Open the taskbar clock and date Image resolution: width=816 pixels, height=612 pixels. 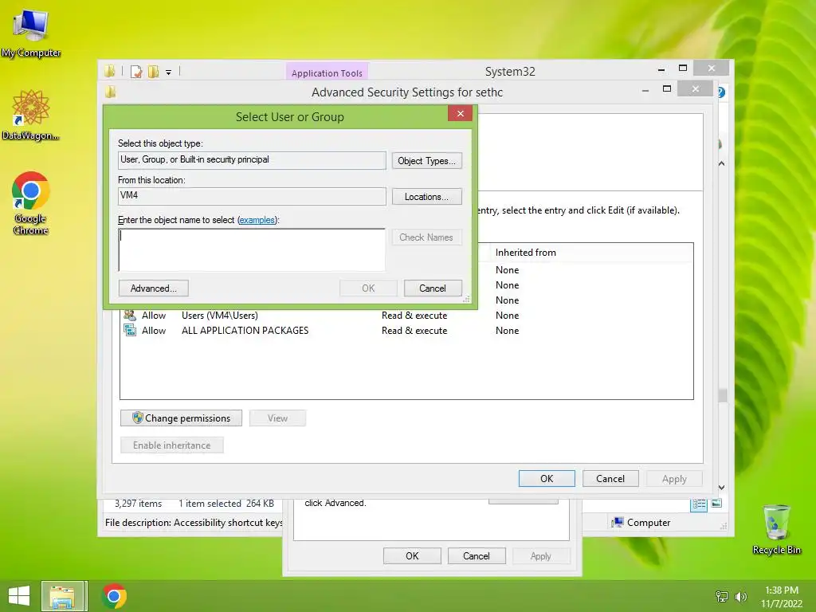782,597
